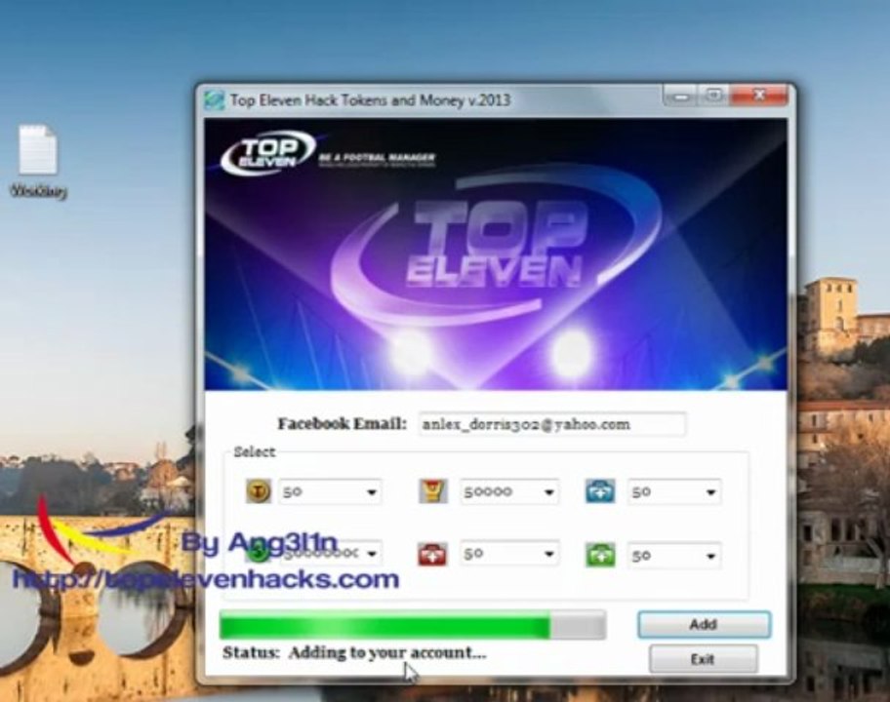
Task: Click the Exit button
Action: (x=703, y=659)
